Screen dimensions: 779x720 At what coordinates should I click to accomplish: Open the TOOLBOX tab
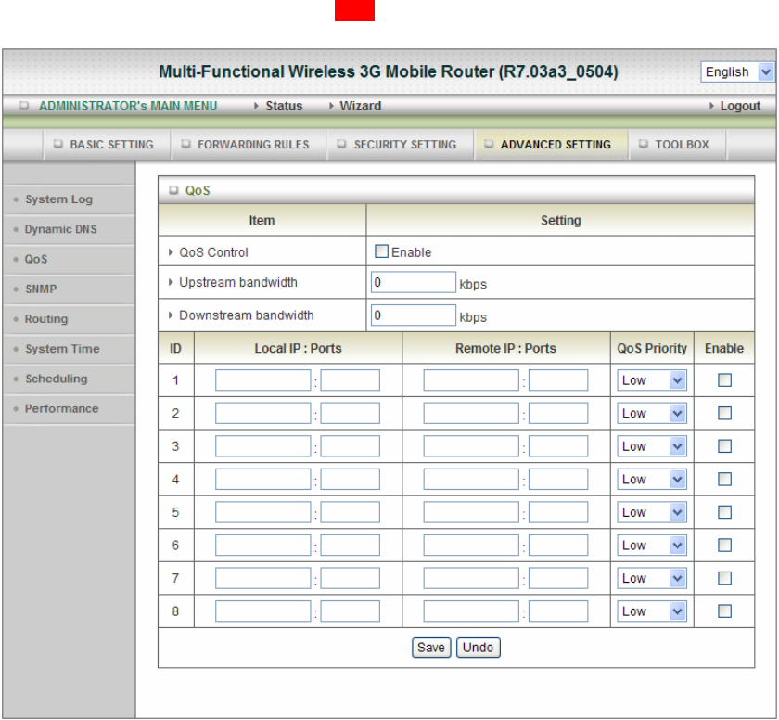tap(677, 145)
